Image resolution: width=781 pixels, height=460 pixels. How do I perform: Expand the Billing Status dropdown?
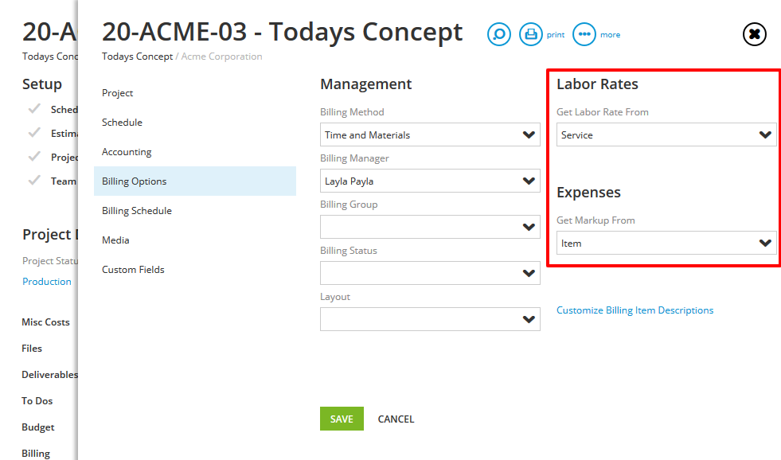click(x=430, y=273)
